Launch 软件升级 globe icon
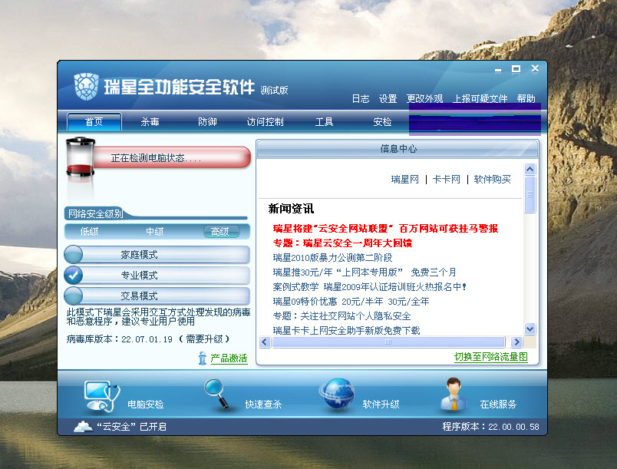This screenshot has height=469, width=617. tap(337, 394)
